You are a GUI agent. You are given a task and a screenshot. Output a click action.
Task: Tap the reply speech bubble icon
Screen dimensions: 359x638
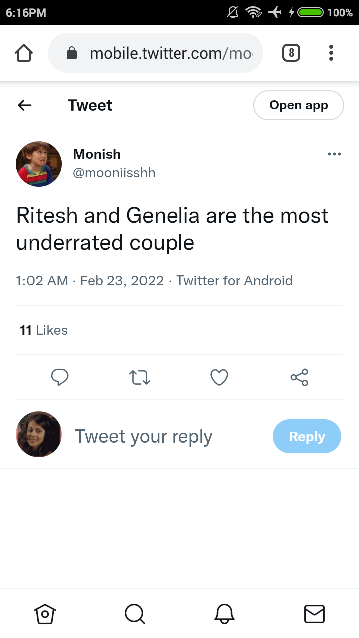[x=60, y=377]
